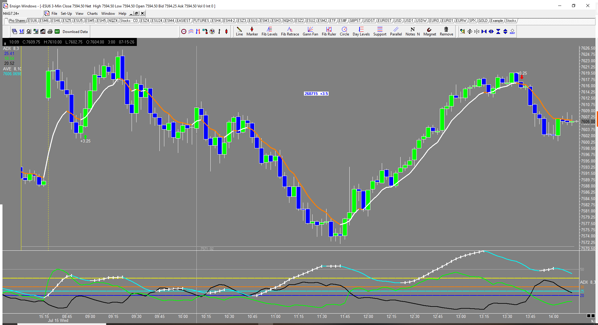The height and width of the screenshot is (325, 598).
Task: Open the Charts menu
Action: pos(92,14)
